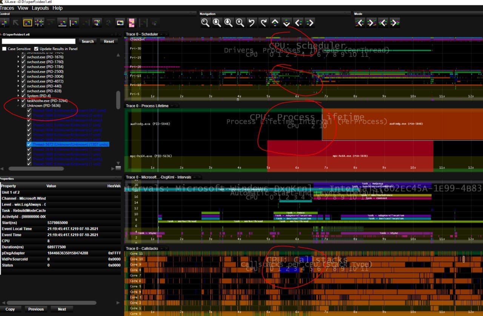The height and width of the screenshot is (316, 483).
Task: Click the process tree vertical scrollbar thumb
Action: tap(118, 100)
